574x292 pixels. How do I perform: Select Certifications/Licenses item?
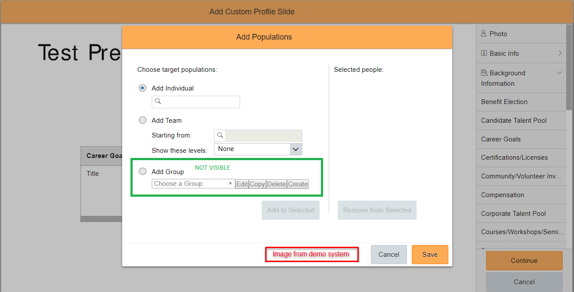tap(521, 158)
